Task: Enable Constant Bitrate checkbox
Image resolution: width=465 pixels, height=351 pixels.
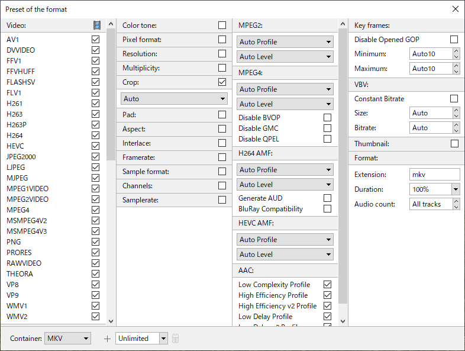Action: click(x=454, y=98)
